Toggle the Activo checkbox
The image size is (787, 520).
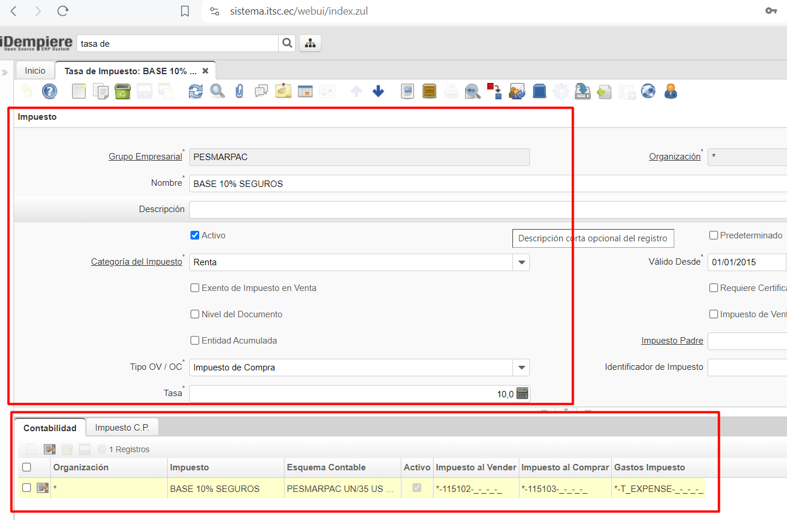point(195,235)
